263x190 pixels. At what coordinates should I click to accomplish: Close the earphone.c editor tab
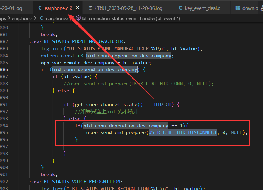pos(77,8)
